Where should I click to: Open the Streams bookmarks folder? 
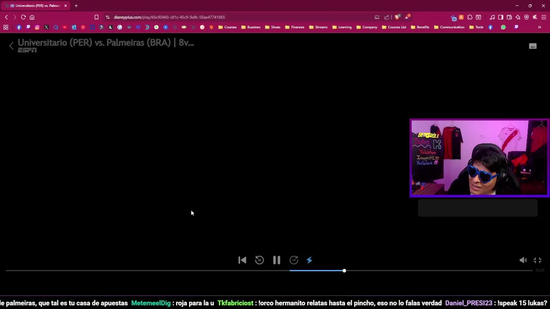[x=318, y=27]
